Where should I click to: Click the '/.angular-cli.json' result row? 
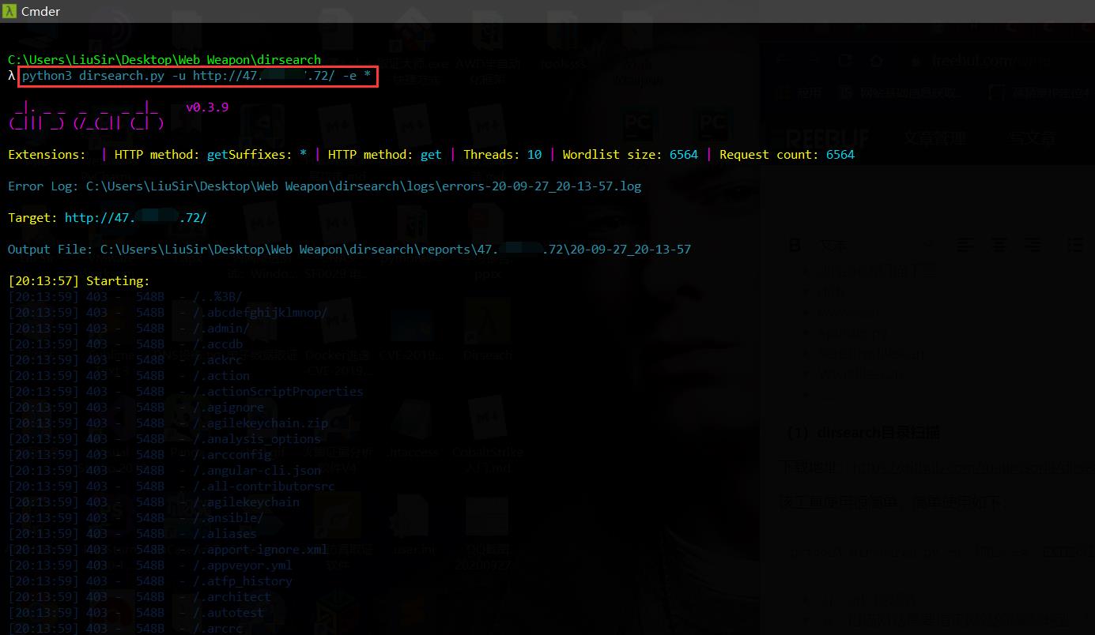(x=164, y=471)
